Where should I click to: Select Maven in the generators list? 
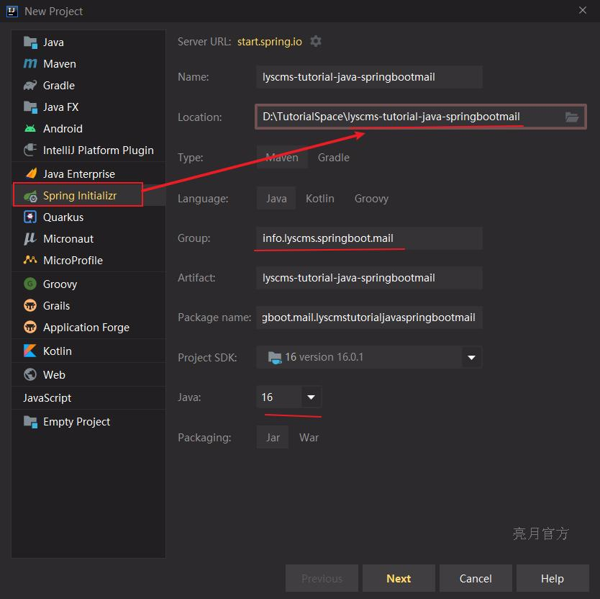tap(88, 63)
